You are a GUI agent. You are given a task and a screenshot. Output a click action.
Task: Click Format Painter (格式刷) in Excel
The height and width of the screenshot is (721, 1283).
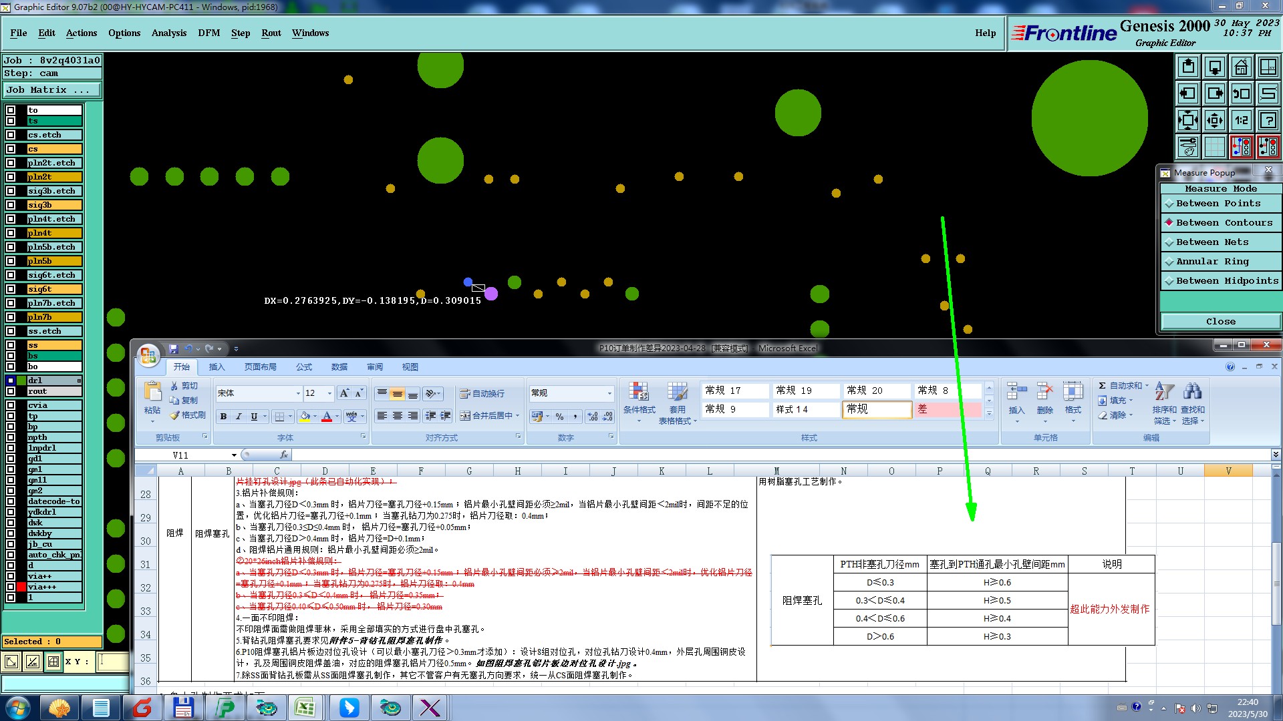point(188,415)
